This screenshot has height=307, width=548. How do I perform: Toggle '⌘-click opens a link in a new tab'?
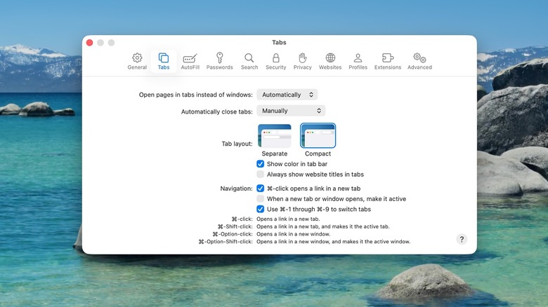(x=261, y=189)
